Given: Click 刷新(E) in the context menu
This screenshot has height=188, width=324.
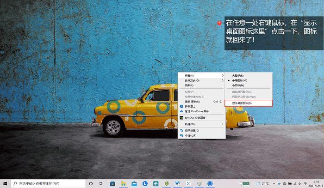Looking at the screenshot, I should [x=189, y=85].
